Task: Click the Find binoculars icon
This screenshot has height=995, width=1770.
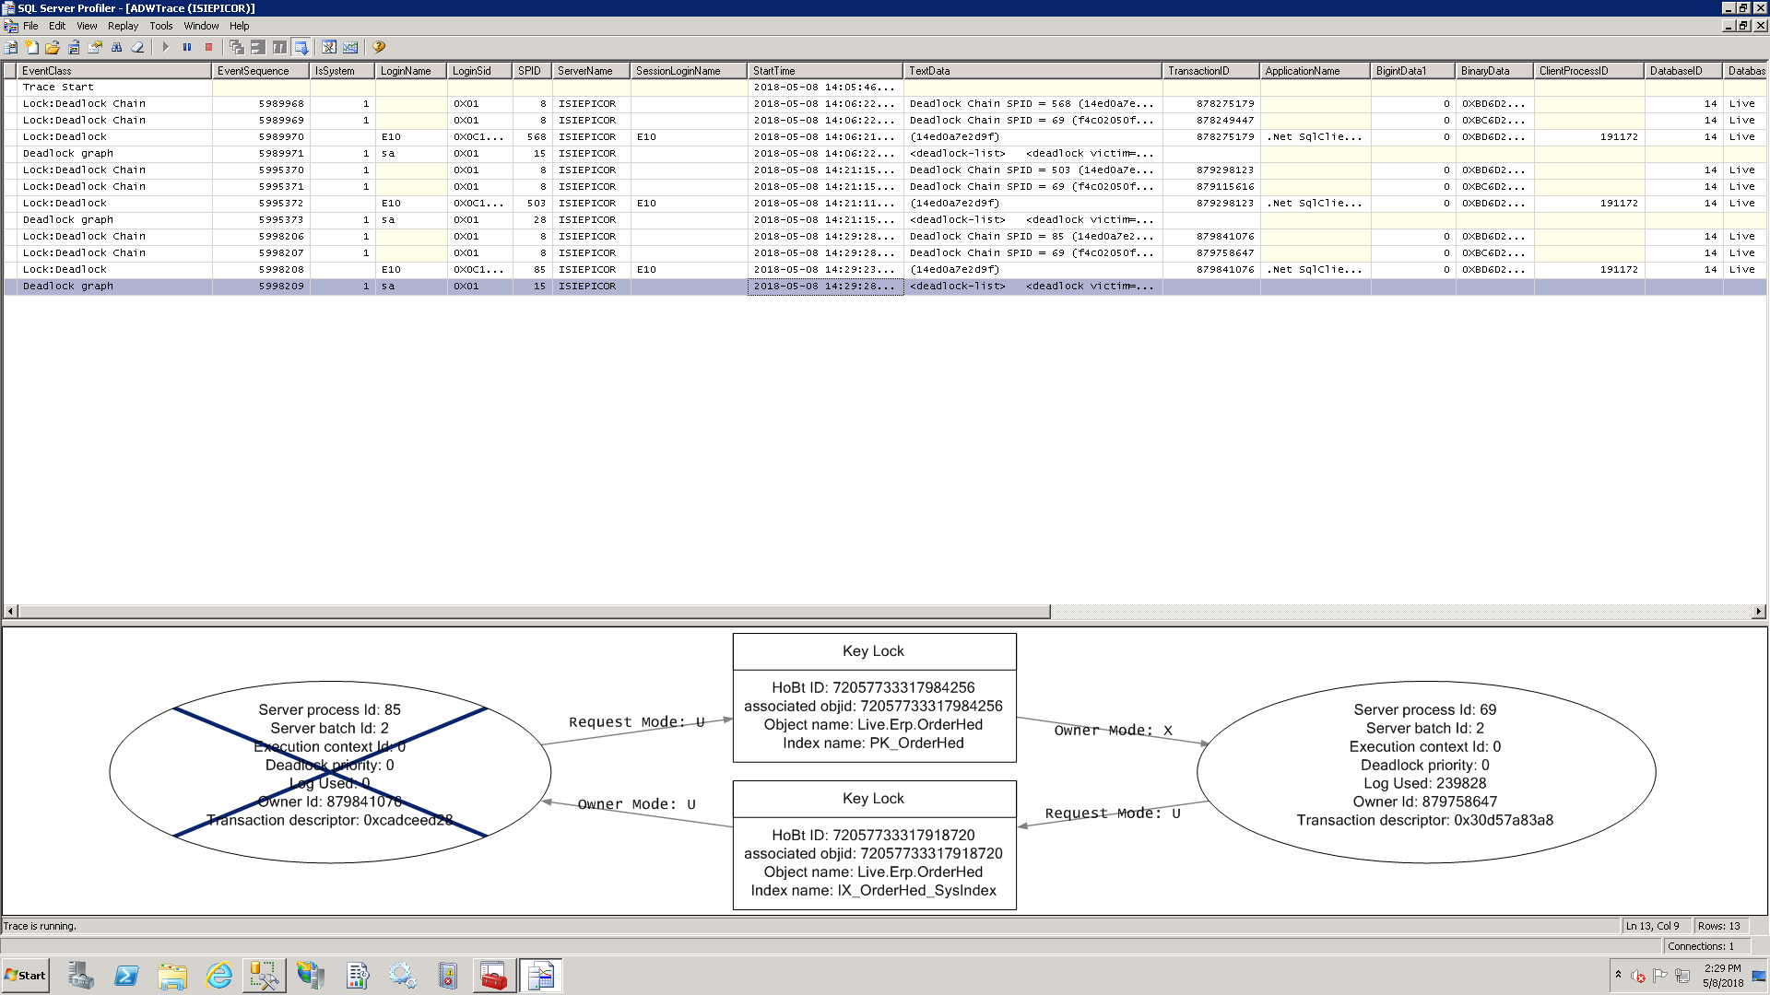Action: [116, 47]
